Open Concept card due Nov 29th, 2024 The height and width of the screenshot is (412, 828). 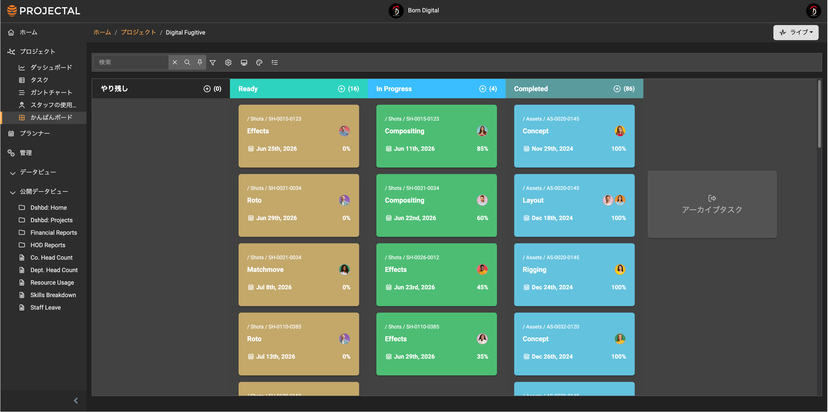coord(574,136)
